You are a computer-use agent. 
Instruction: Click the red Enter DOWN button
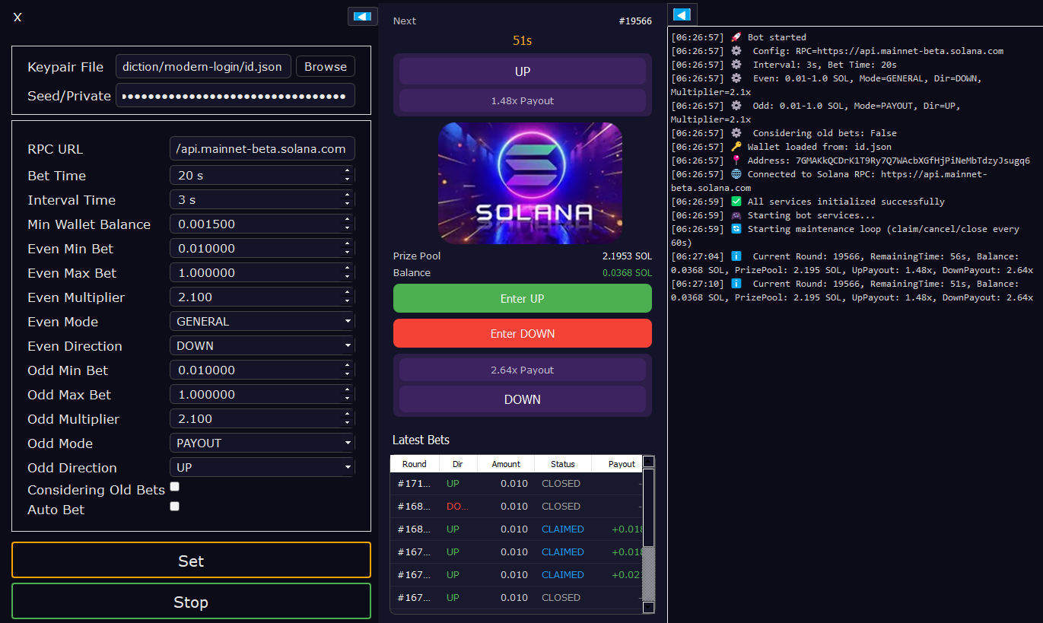coord(522,333)
